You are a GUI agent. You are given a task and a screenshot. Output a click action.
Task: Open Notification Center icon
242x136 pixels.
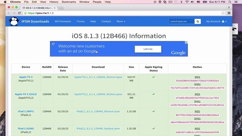point(236,2)
